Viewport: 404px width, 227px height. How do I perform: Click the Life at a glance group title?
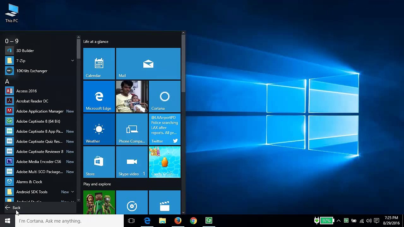coord(96,42)
